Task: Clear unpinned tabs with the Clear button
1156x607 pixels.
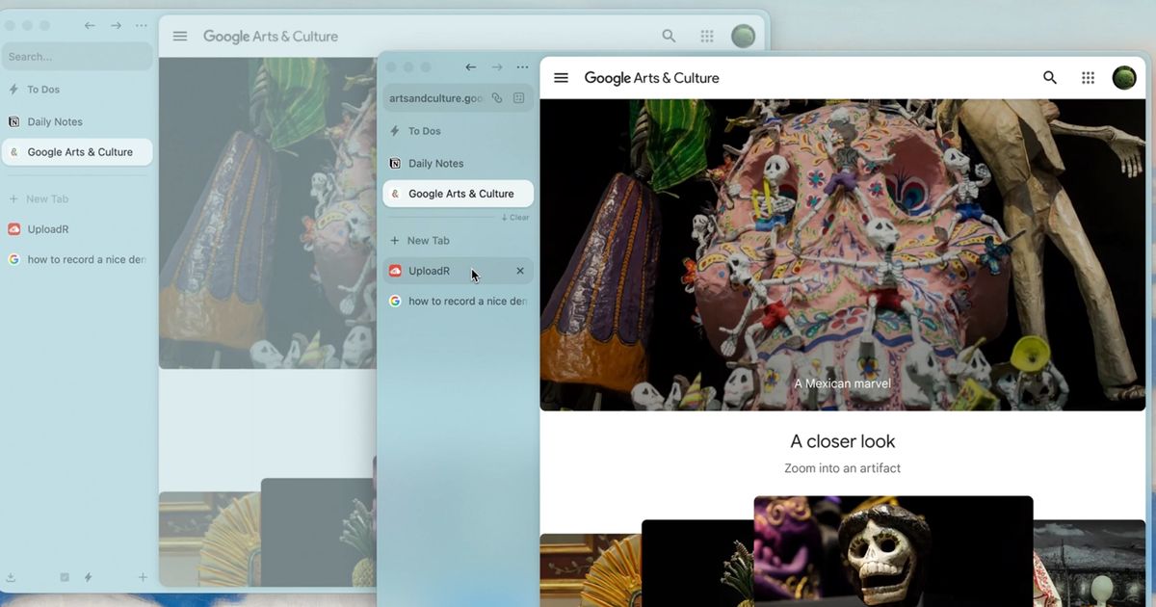Action: (x=515, y=218)
